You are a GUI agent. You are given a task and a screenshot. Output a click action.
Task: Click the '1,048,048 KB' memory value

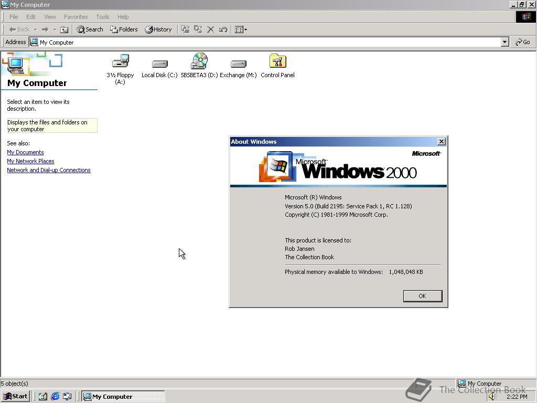click(x=406, y=272)
